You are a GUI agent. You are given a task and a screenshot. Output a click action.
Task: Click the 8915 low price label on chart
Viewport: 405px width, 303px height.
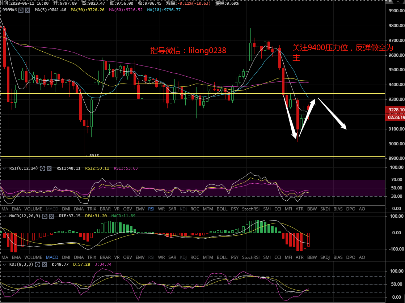point(94,156)
